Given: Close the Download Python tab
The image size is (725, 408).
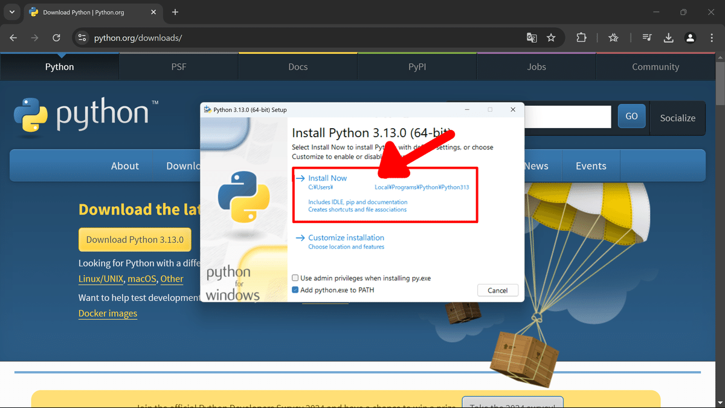Looking at the screenshot, I should point(152,12).
